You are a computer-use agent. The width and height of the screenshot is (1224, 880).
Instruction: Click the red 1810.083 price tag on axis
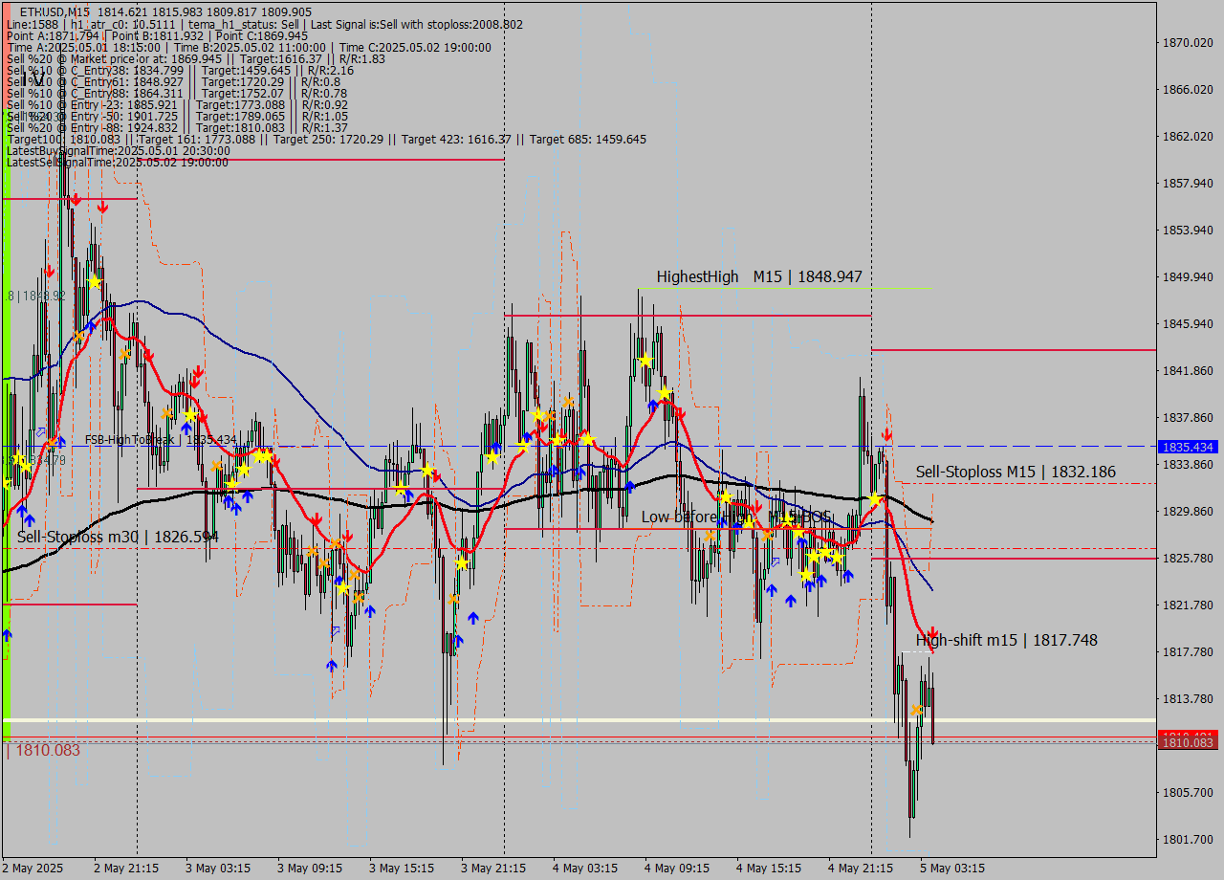[x=1187, y=742]
